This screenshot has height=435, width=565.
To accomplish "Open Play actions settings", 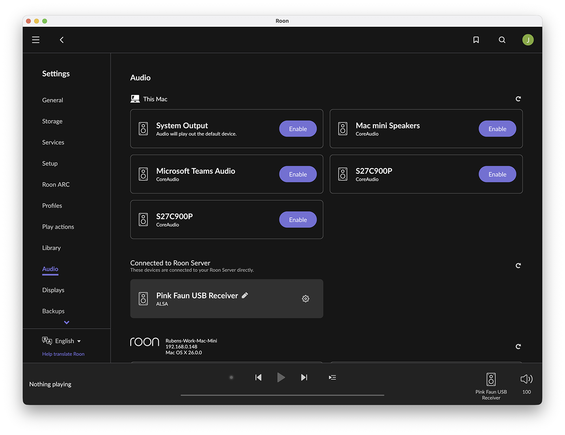I will 58,227.
